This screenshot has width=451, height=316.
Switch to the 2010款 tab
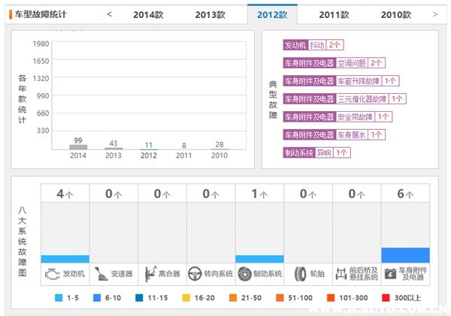tap(395, 14)
